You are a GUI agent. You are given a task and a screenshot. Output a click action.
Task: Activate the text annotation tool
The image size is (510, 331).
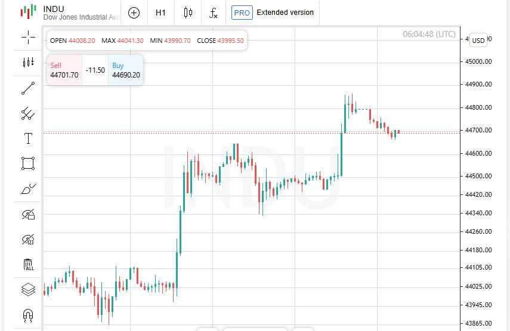point(28,138)
